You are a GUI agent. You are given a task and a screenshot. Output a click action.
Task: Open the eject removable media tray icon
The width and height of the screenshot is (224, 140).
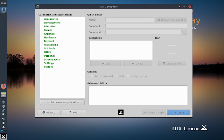(x=3, y=127)
